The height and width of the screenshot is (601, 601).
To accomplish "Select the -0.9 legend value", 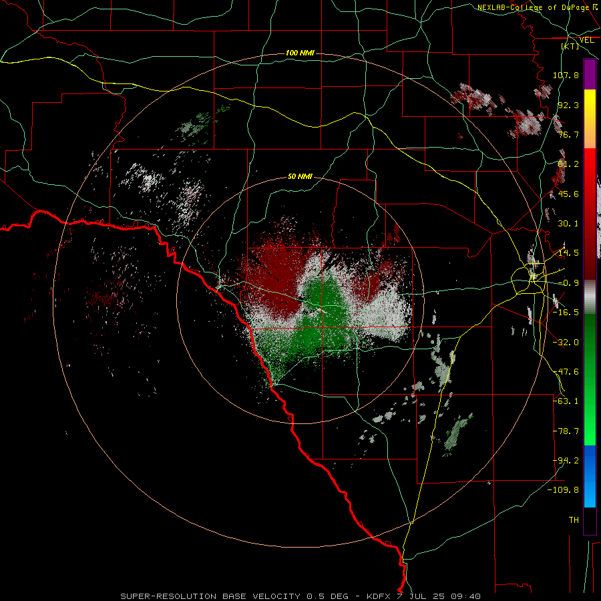I will click(x=568, y=283).
